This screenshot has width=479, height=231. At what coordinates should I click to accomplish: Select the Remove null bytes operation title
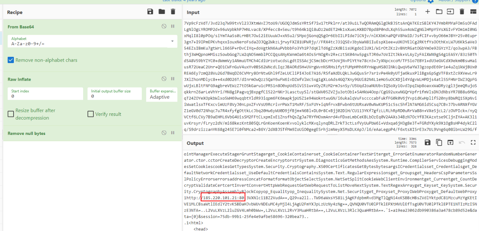pyautogui.click(x=26, y=133)
